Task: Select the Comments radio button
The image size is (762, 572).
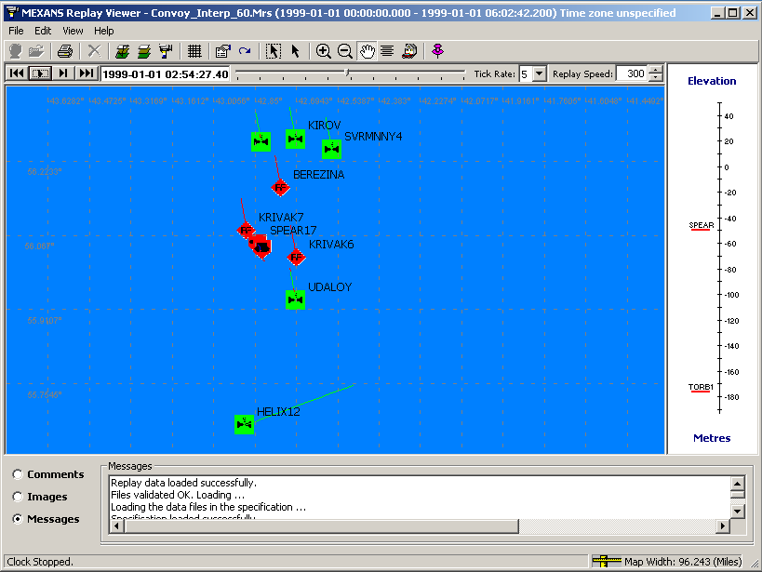Action: coord(18,473)
